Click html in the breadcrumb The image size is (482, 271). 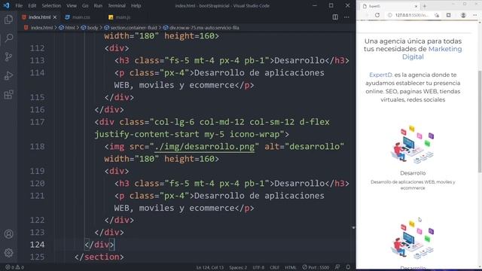point(70,28)
